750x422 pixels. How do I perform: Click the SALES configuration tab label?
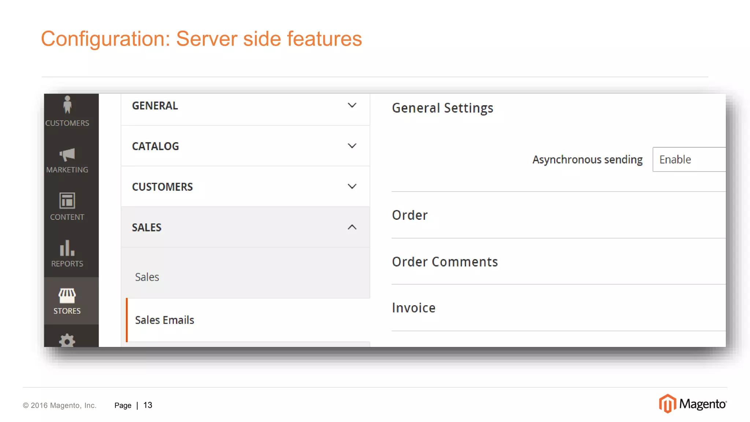coord(146,227)
